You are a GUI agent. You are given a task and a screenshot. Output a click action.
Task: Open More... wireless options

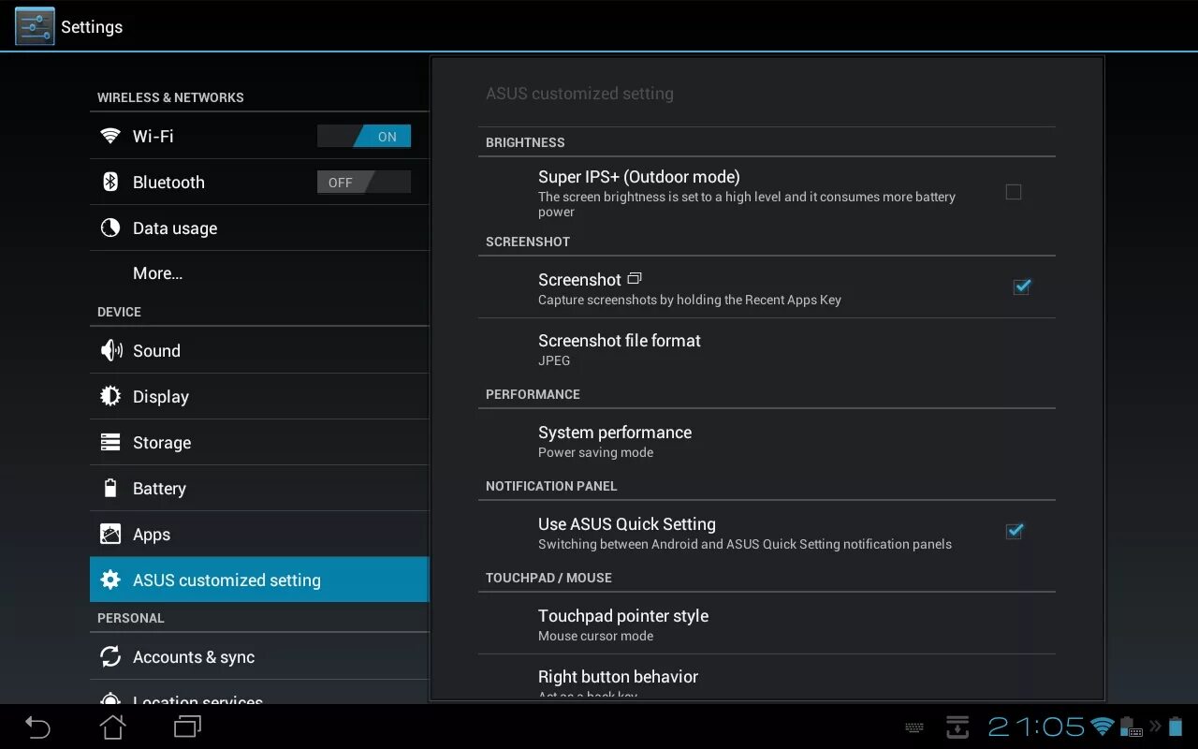coord(259,273)
